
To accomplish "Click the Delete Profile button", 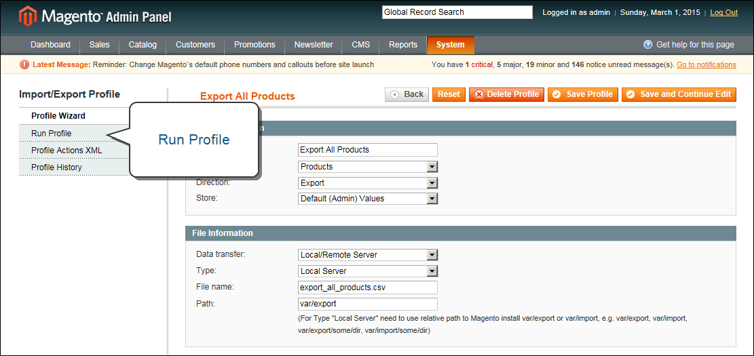I will click(x=506, y=94).
